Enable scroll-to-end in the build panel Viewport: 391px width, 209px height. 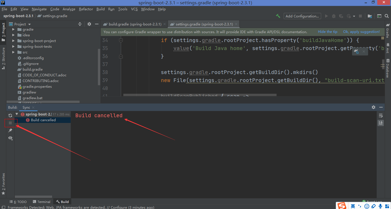(381, 123)
